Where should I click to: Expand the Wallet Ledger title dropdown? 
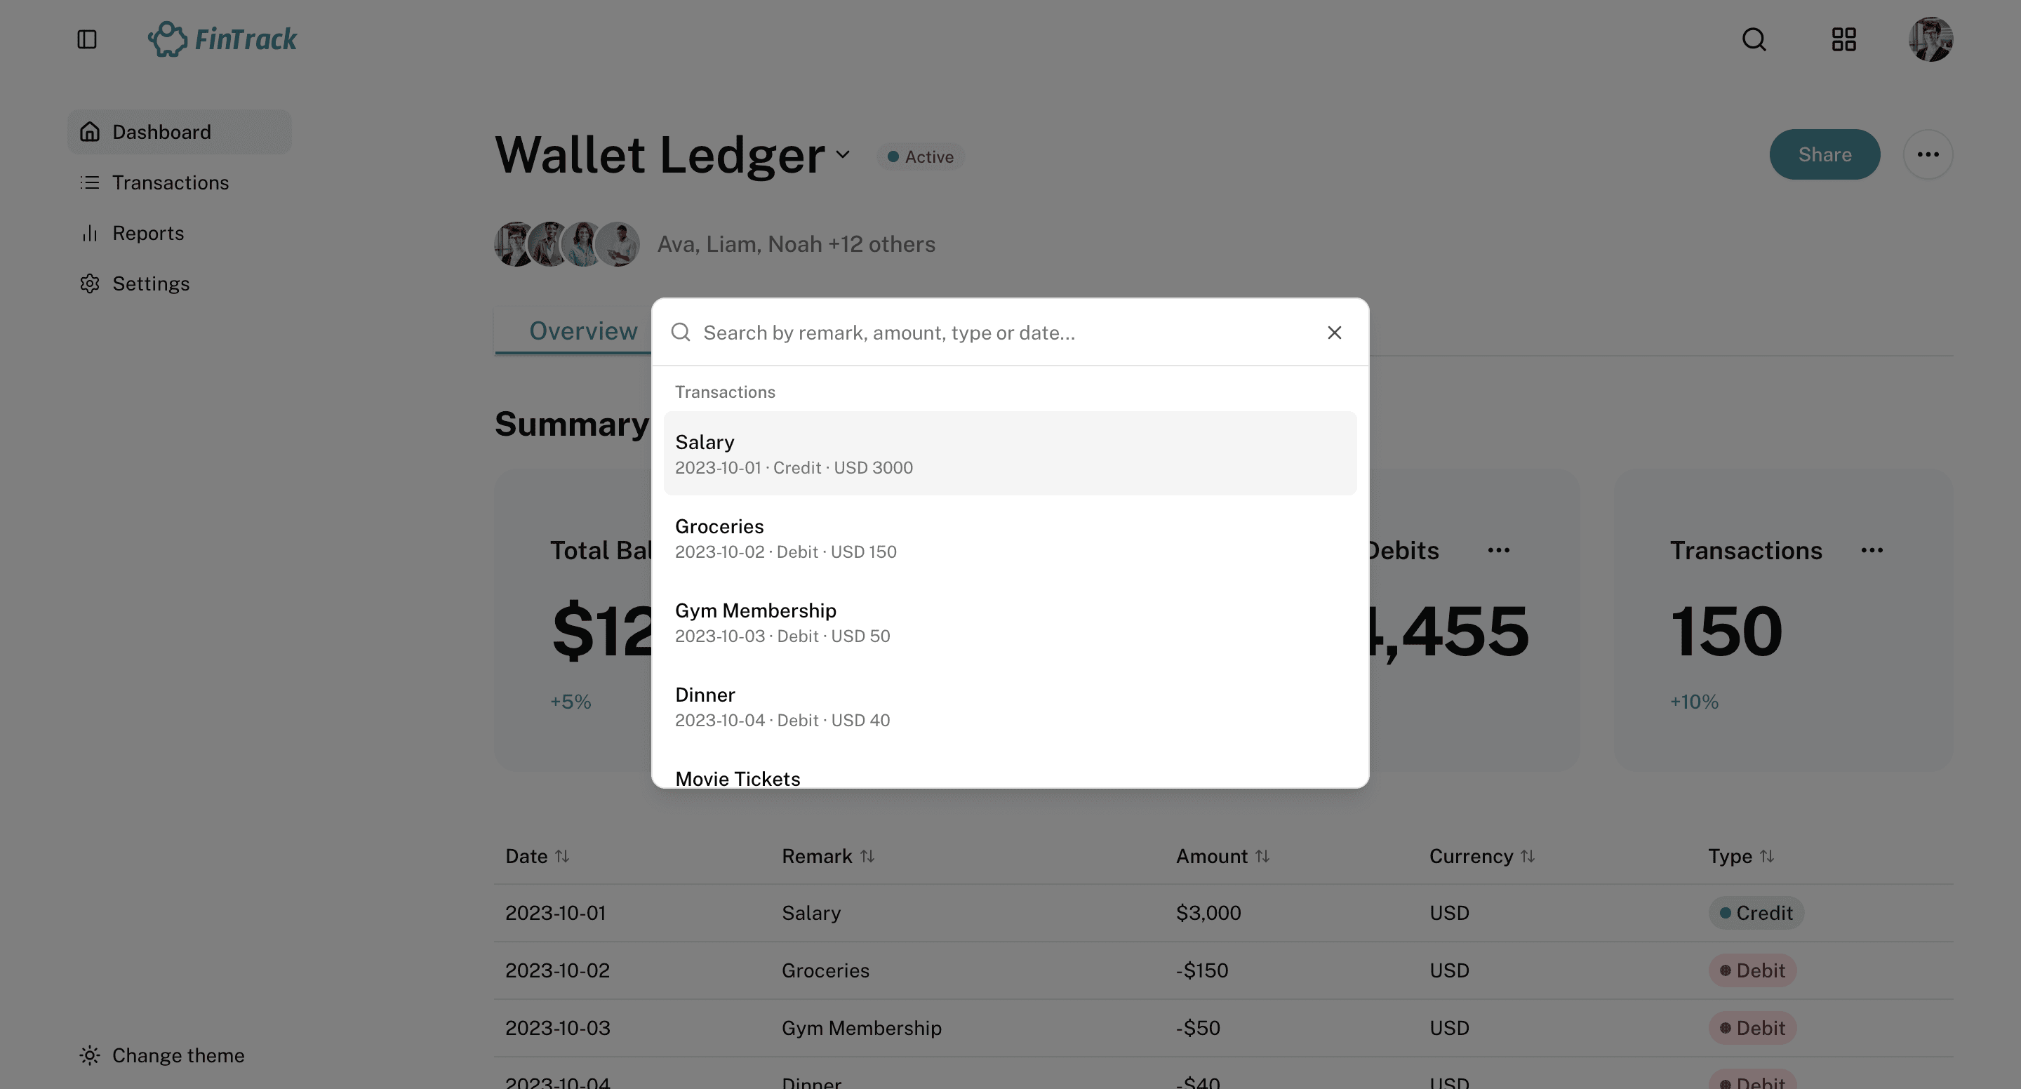coord(843,155)
